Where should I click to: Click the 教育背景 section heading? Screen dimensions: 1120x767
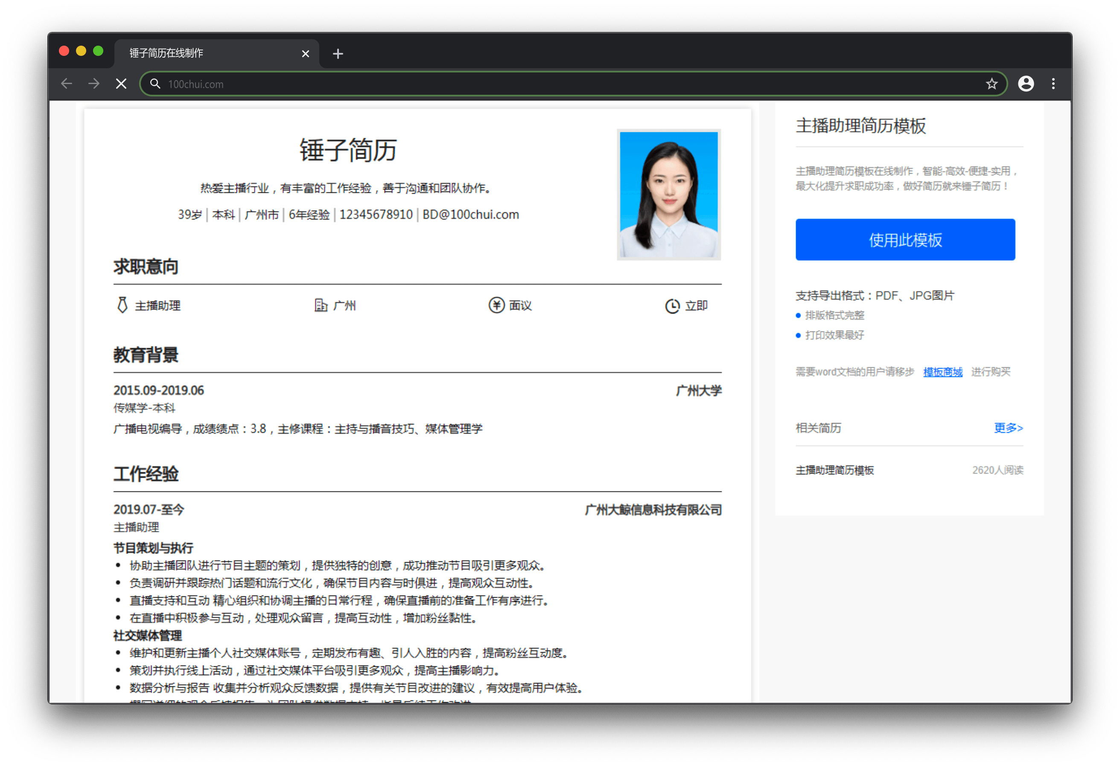146,355
